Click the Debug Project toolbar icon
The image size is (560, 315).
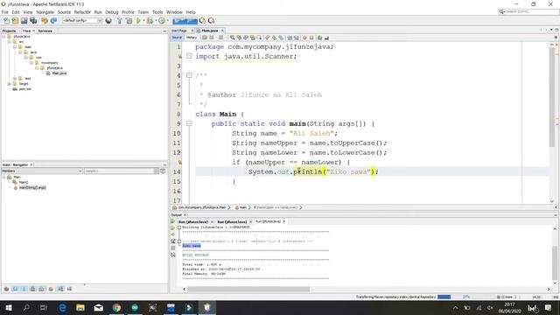[150, 21]
